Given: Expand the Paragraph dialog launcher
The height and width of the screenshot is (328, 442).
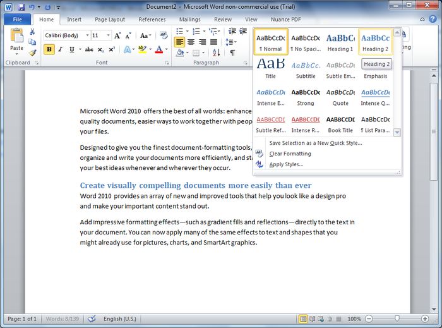Looking at the screenshot, I should tap(246, 63).
